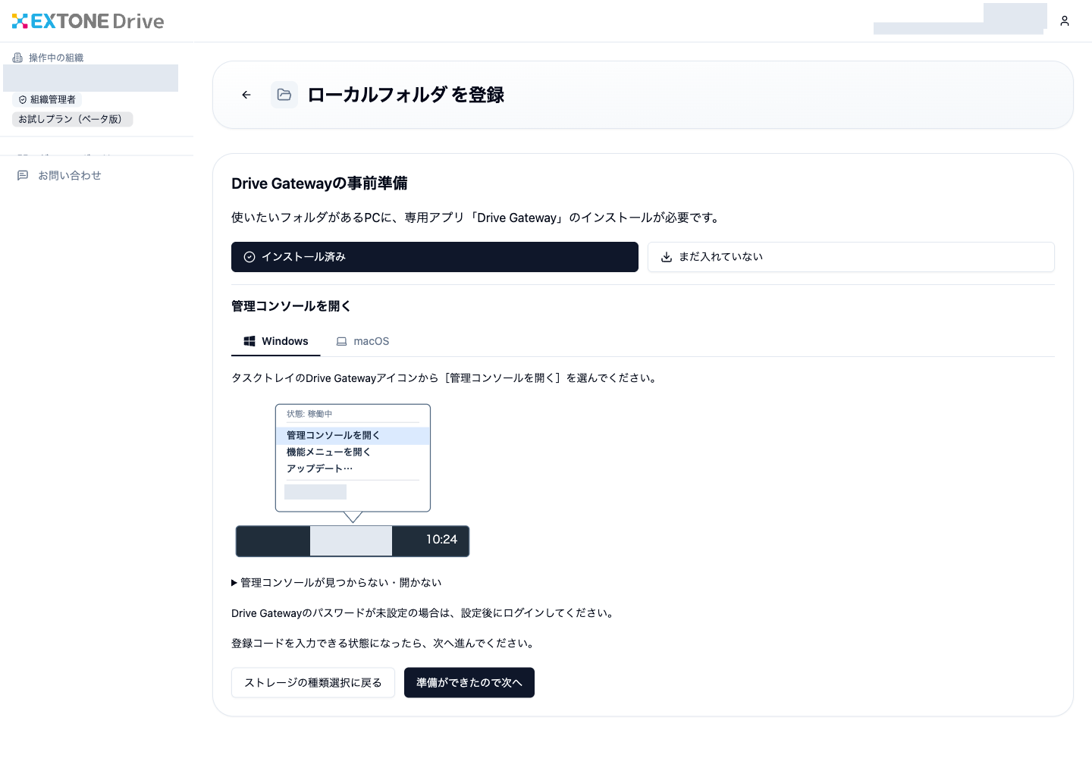Expand 管理コンソールが見つからない・開かない
1092x758 pixels.
tap(337, 583)
